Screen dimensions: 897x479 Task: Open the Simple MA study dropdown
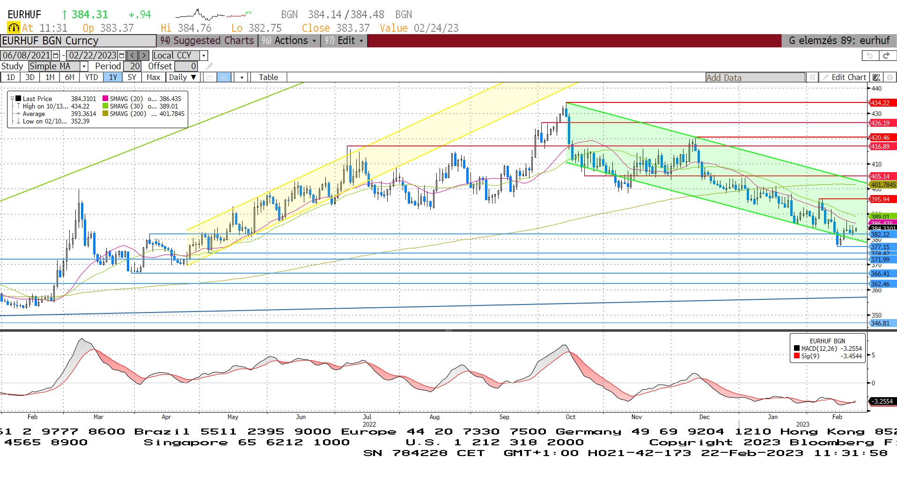(84, 66)
